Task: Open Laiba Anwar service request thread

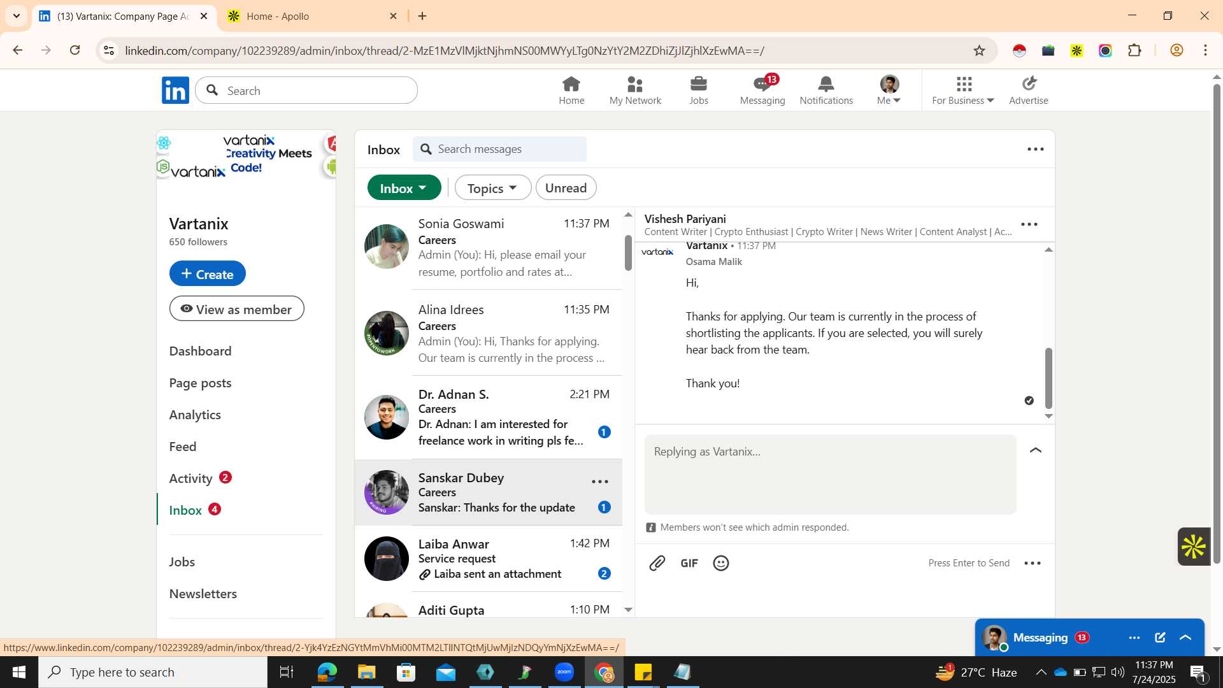Action: coord(489,559)
